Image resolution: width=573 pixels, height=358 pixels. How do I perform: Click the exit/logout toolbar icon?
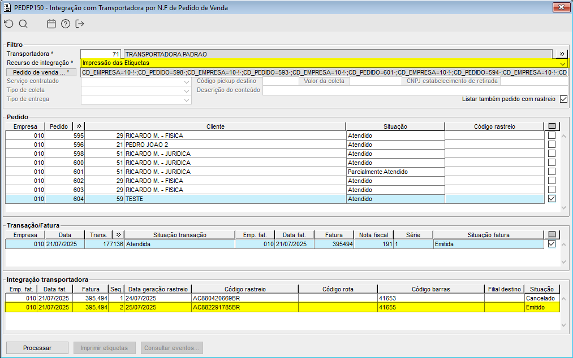(x=80, y=24)
